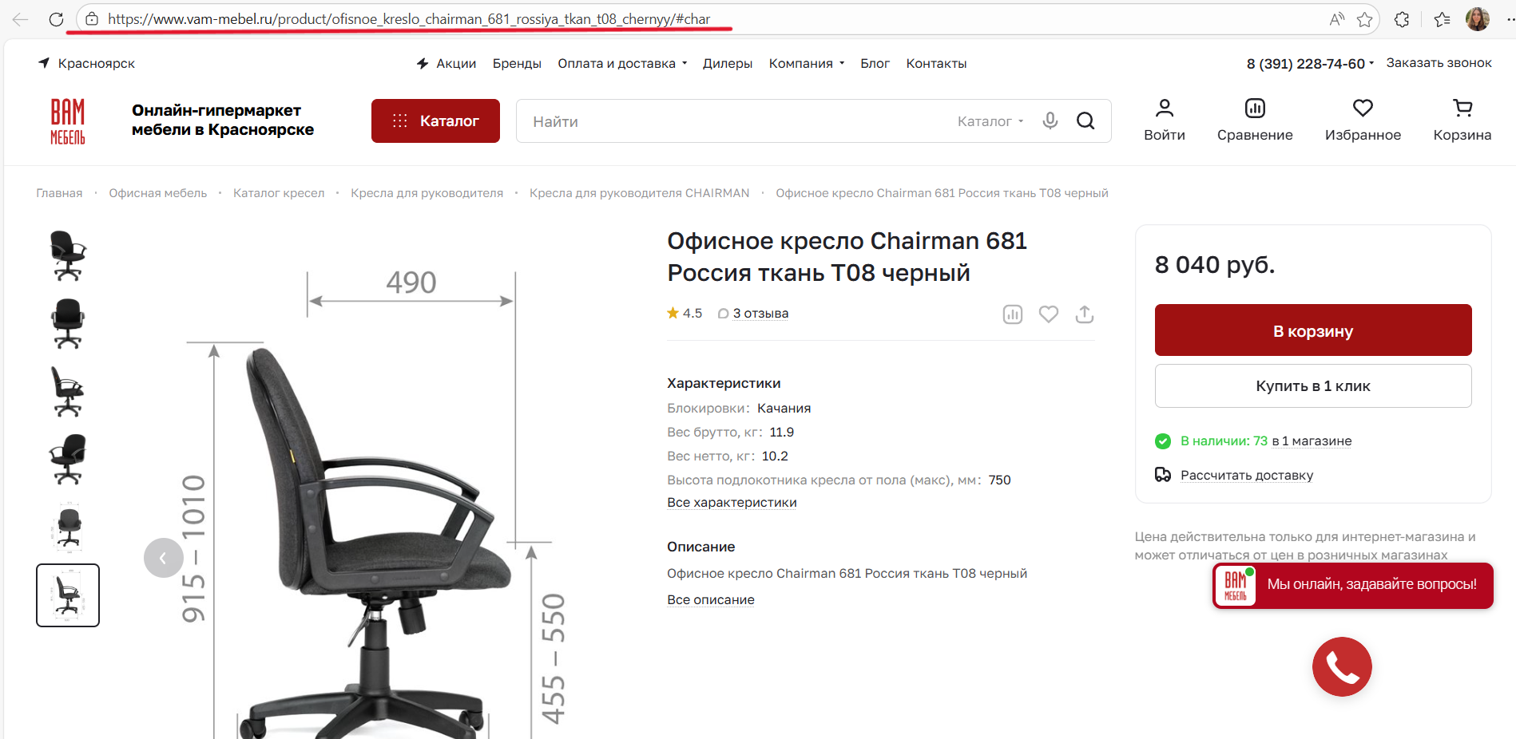
Task: Add product to favorites with heart icon
Action: pyautogui.click(x=1049, y=314)
